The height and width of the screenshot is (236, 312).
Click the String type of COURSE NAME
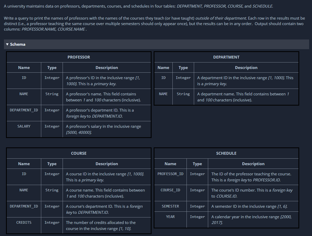pyautogui.click(x=52, y=190)
